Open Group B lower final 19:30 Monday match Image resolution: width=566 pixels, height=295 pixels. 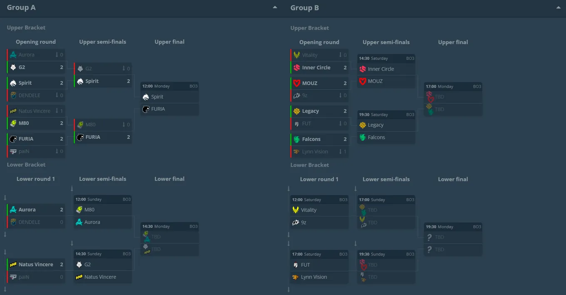[453, 239]
